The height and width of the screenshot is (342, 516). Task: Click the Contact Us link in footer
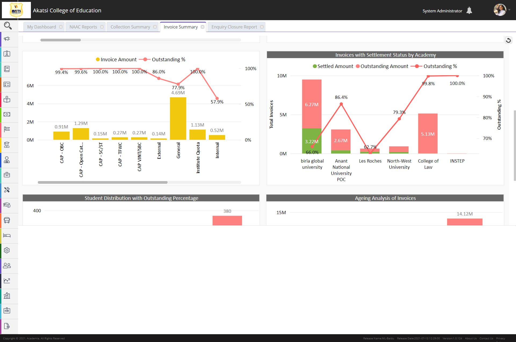coord(486,338)
